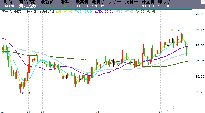The height and width of the screenshot is (113, 205).
Task: Select the cyan AV10 moving average label
Action: [x=84, y=12]
